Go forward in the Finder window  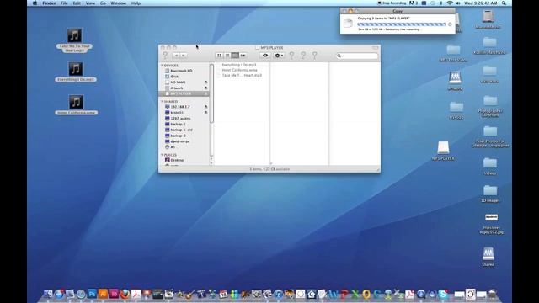(x=184, y=56)
